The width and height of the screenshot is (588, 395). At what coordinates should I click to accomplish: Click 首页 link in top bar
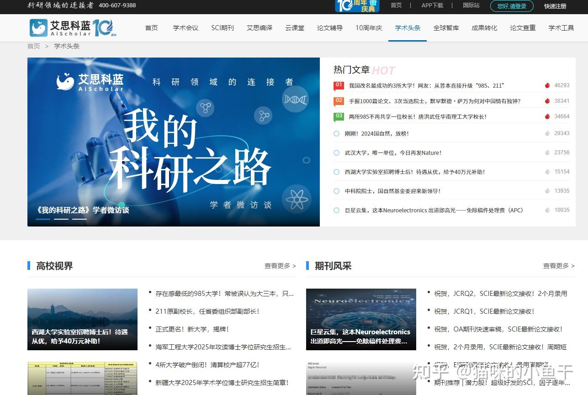(396, 5)
